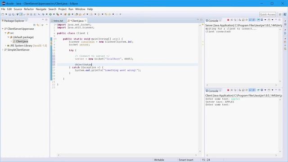Click the Open Perspective icon
Image resolution: width=288 pixels, height=162 pixels.
coord(280,14)
